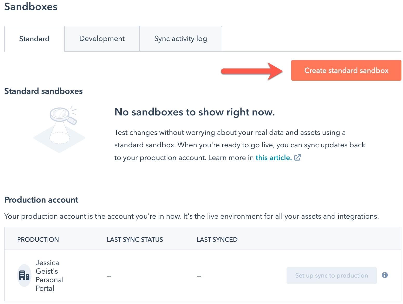Viewport: 403px width, 304px height.
Task: Click the Production account section heading
Action: (41, 200)
